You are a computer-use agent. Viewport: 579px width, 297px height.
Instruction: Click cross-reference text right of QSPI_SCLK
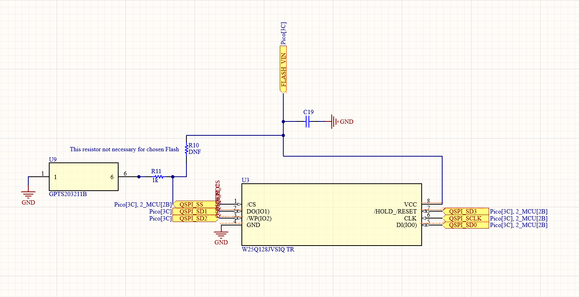coord(519,218)
